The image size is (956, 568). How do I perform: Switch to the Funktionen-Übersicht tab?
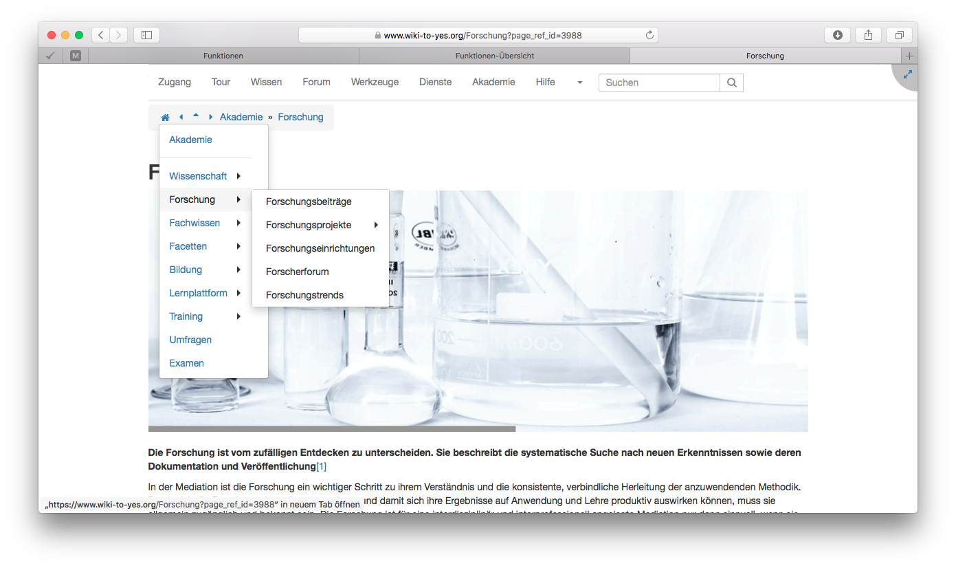494,56
